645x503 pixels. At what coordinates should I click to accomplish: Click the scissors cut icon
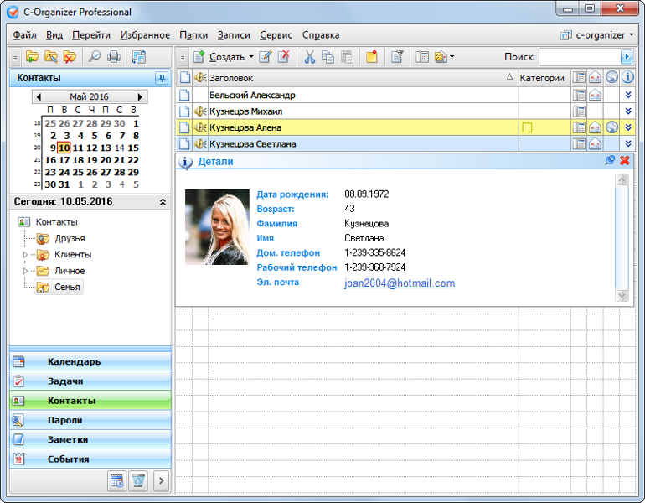[309, 57]
